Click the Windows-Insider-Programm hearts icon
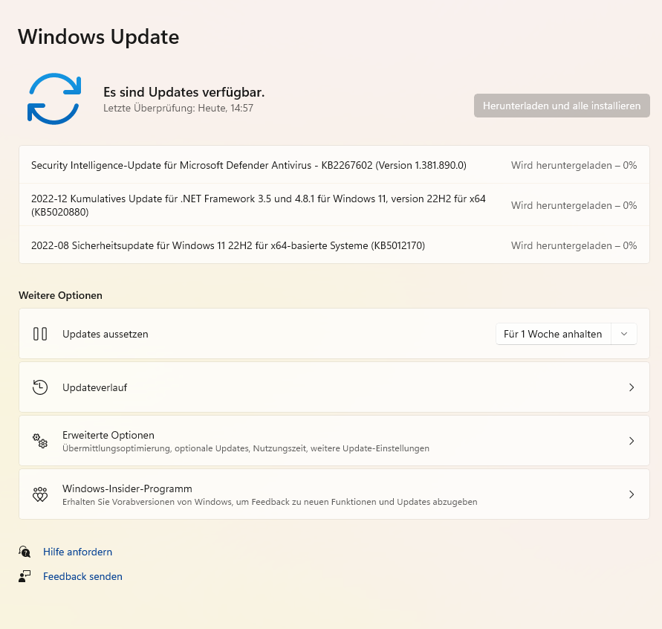Screen dimensions: 662x629 click(x=40, y=494)
